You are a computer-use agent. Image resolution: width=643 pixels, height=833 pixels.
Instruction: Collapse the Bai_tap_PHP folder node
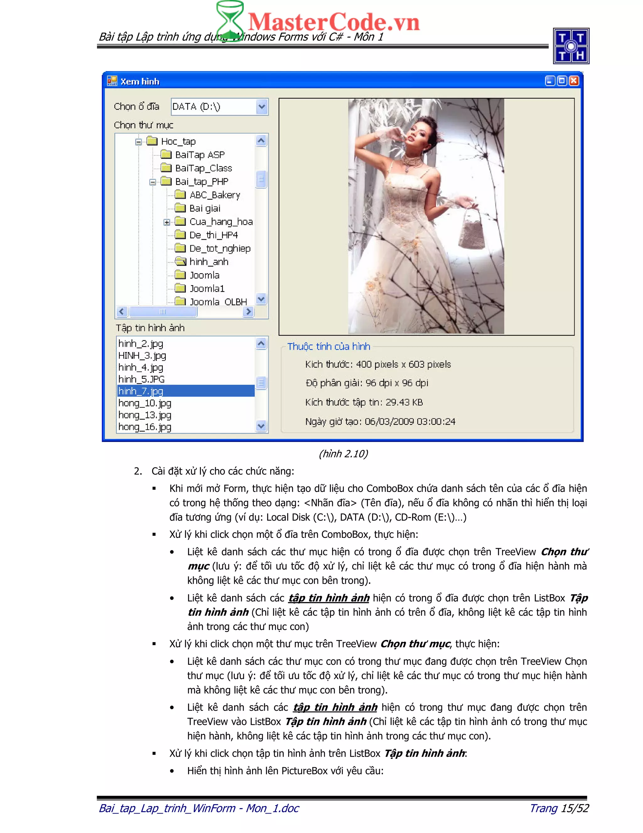153,182
